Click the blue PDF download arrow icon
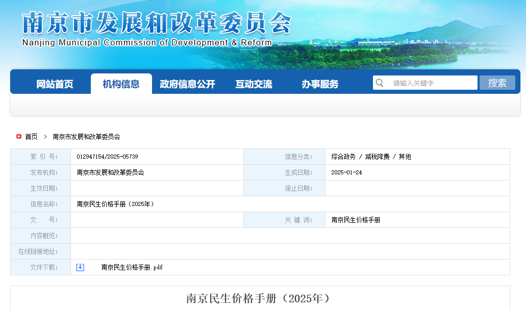The width and height of the screenshot is (526, 310). [80, 267]
